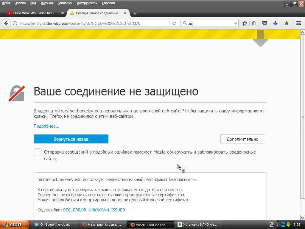This screenshot has height=229, width=305.
Task: Click the taskbar clock 2:08
Action: pos(297,225)
